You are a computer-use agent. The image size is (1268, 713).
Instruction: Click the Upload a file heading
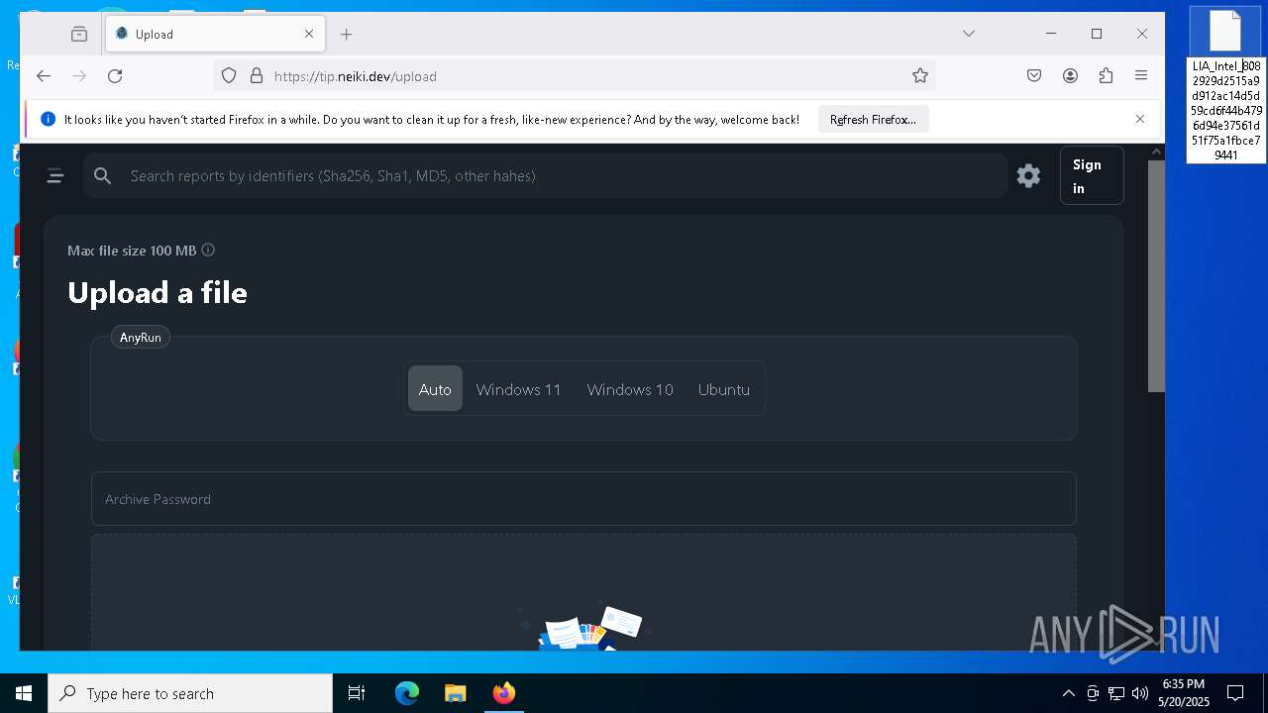click(158, 292)
